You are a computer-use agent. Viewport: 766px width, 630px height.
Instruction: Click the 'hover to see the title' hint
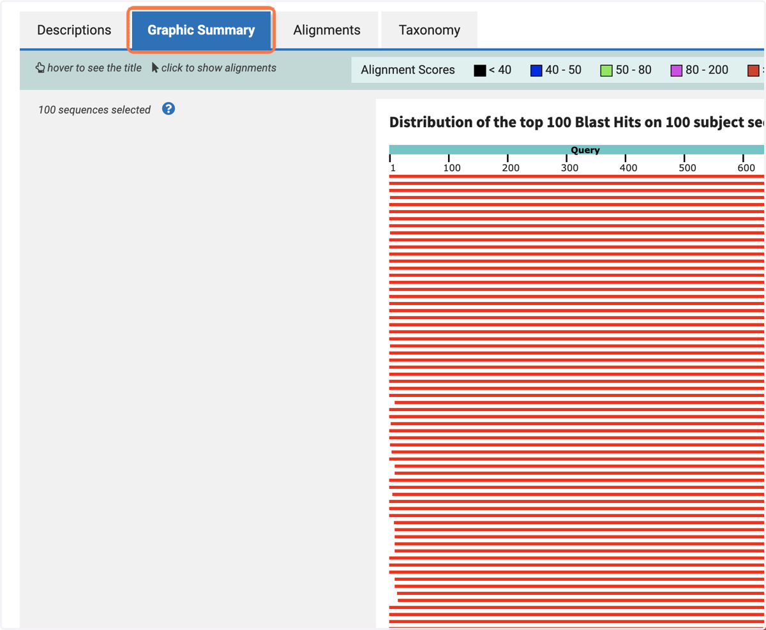pyautogui.click(x=94, y=68)
